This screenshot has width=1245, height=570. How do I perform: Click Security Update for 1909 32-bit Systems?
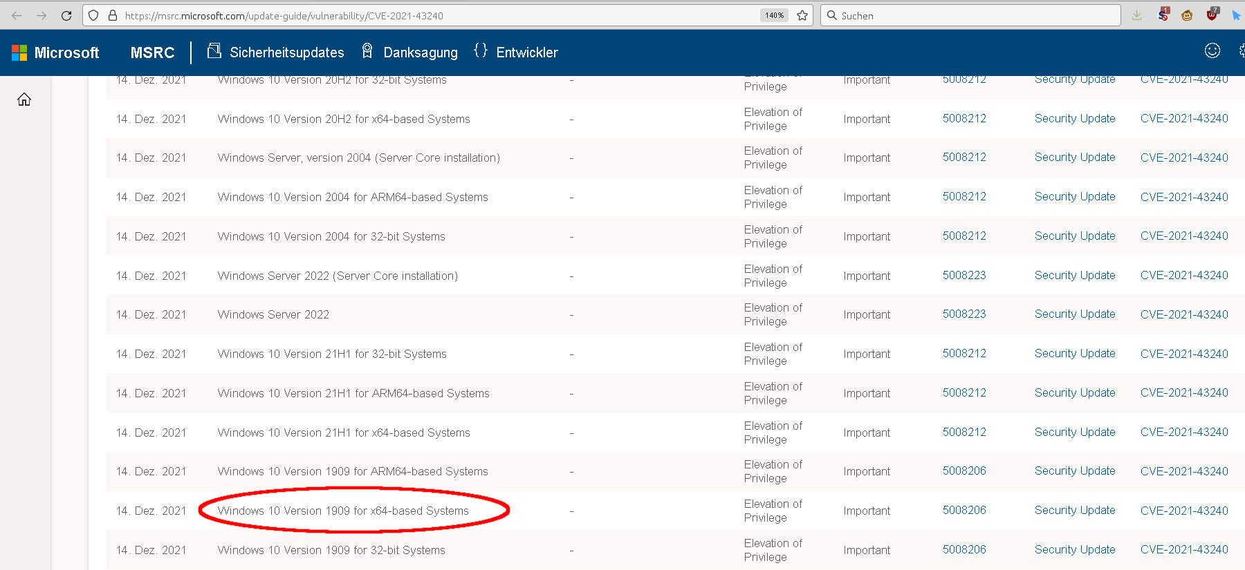[1075, 549]
